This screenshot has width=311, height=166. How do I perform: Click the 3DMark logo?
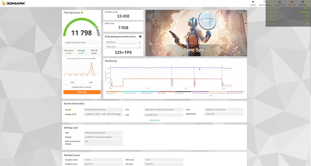(x=13, y=3)
